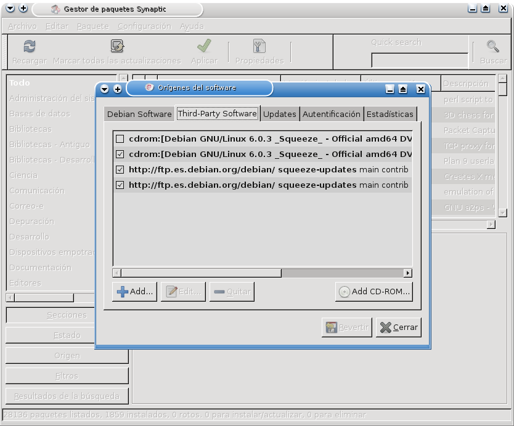Uncheck the first squeeze-updates repository
The width and height of the screenshot is (514, 426).
[119, 169]
